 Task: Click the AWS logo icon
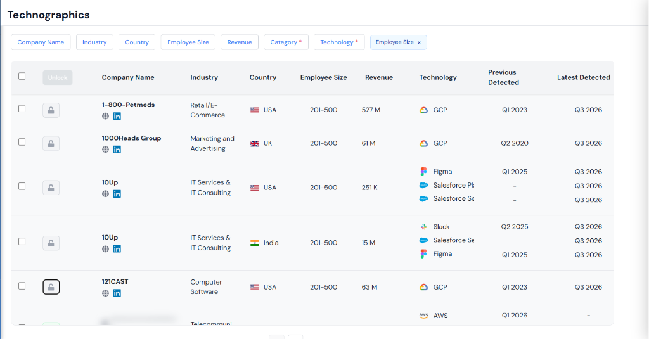click(x=423, y=316)
